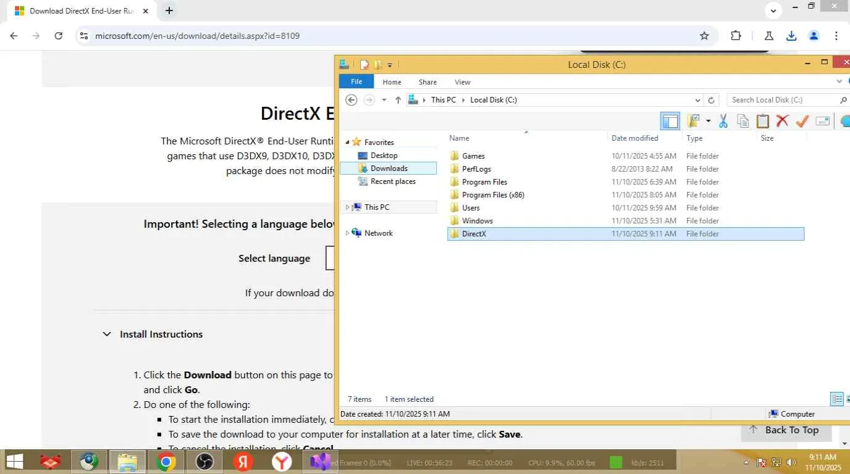The width and height of the screenshot is (850, 474).
Task: Switch to details view in the status bar
Action: (837, 399)
